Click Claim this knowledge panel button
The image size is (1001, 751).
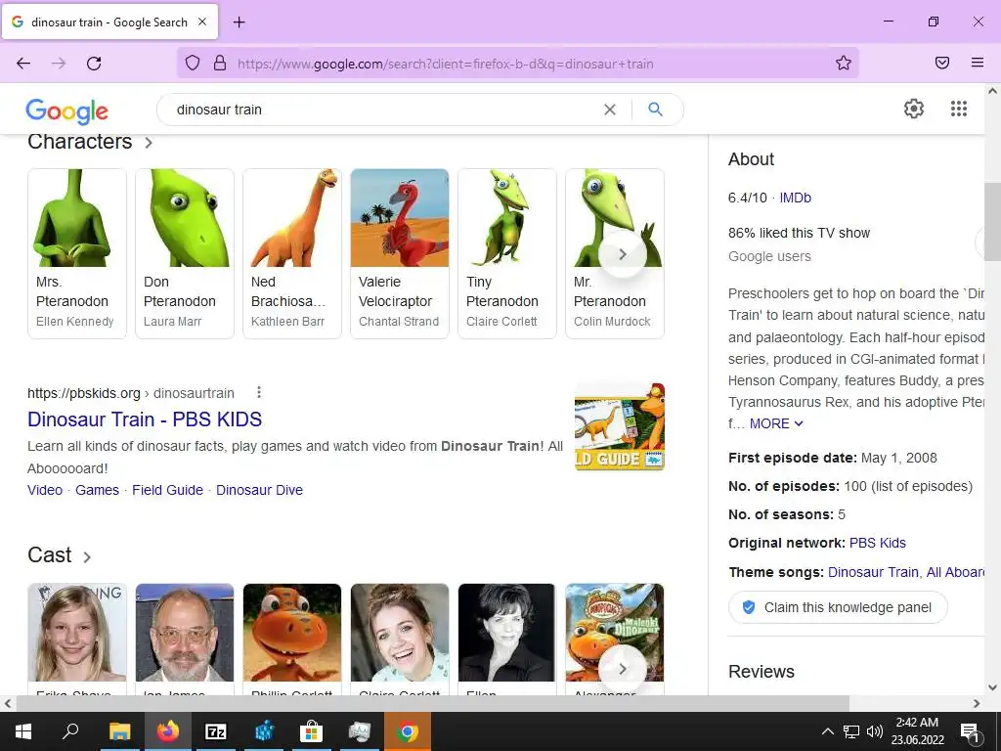838,607
